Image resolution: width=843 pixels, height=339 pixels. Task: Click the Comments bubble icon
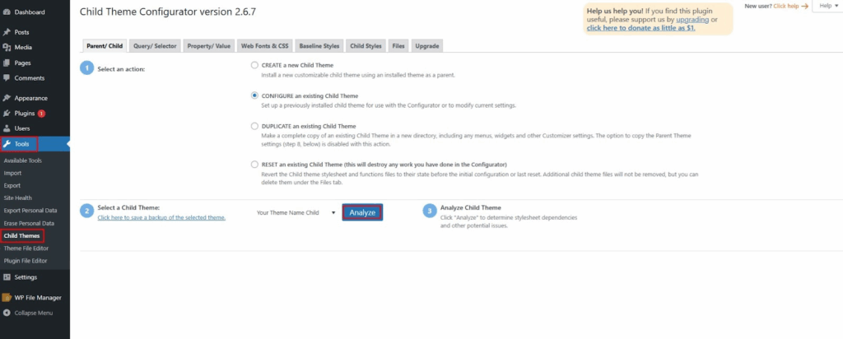click(x=7, y=78)
